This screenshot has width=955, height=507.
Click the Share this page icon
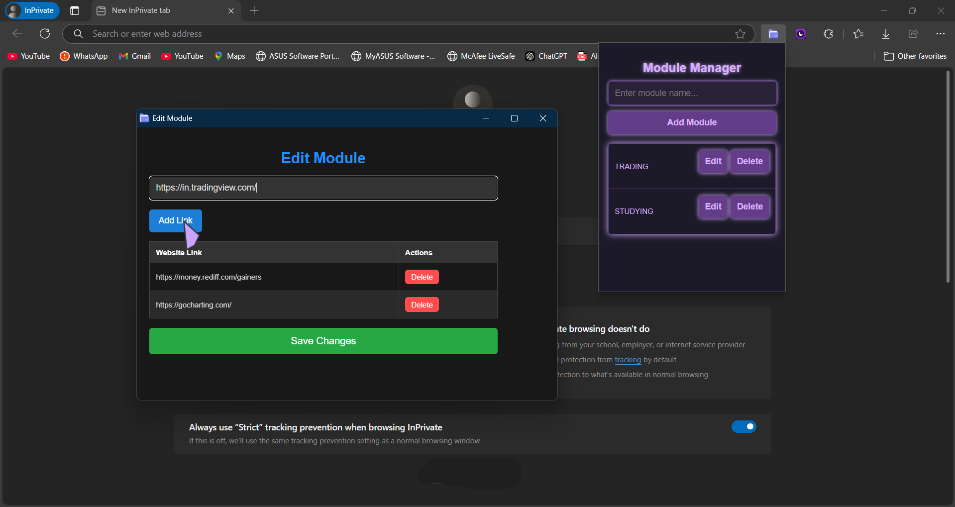click(913, 33)
